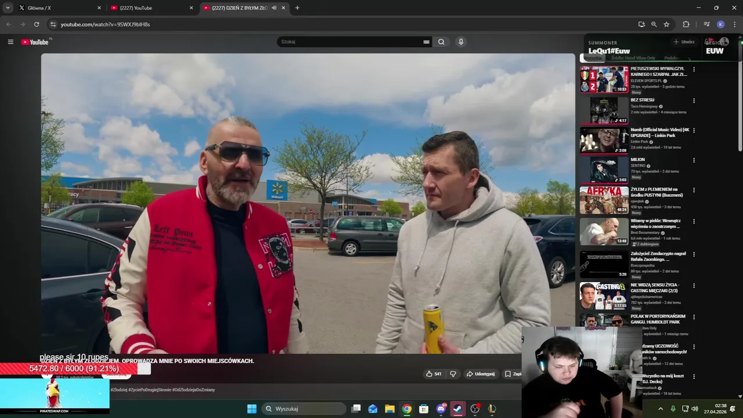This screenshot has width=743, height=418.
Task: Open Numb Linkin Park video thumbnail
Action: [x=604, y=140]
